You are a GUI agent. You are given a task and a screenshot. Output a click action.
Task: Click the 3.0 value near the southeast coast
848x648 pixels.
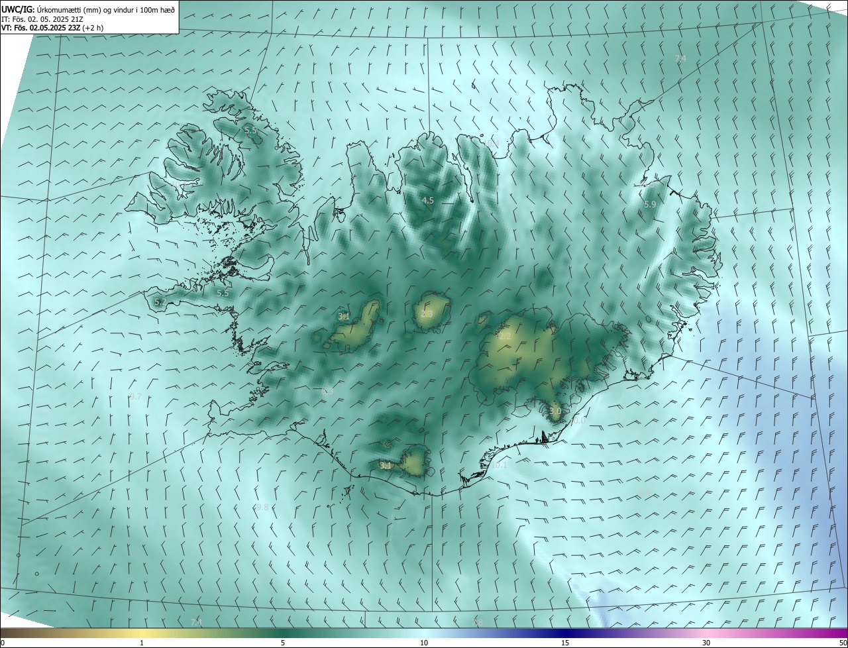pyautogui.click(x=555, y=411)
